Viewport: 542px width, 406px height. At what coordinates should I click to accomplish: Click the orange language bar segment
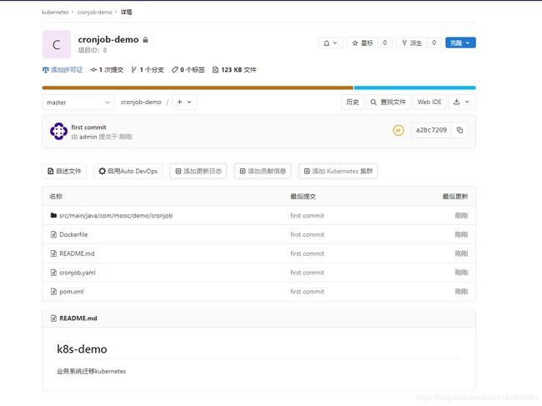[x=198, y=88]
